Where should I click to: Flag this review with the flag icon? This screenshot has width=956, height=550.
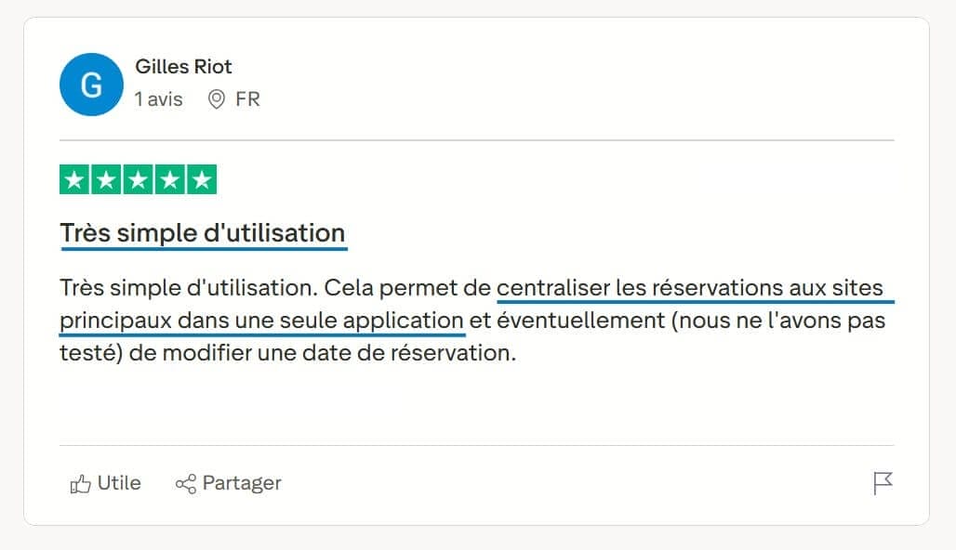(883, 483)
